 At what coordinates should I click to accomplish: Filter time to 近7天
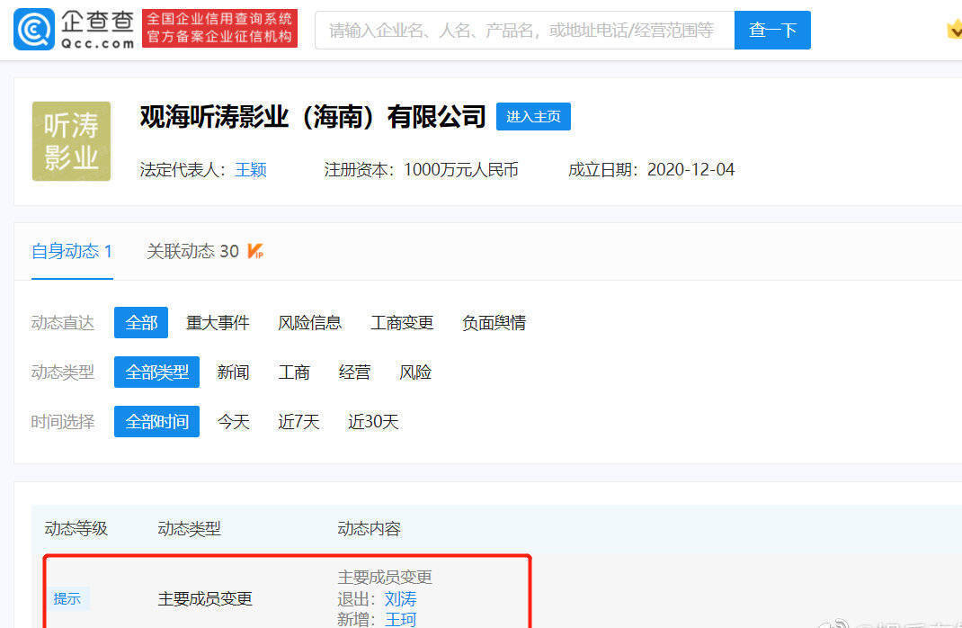point(298,422)
